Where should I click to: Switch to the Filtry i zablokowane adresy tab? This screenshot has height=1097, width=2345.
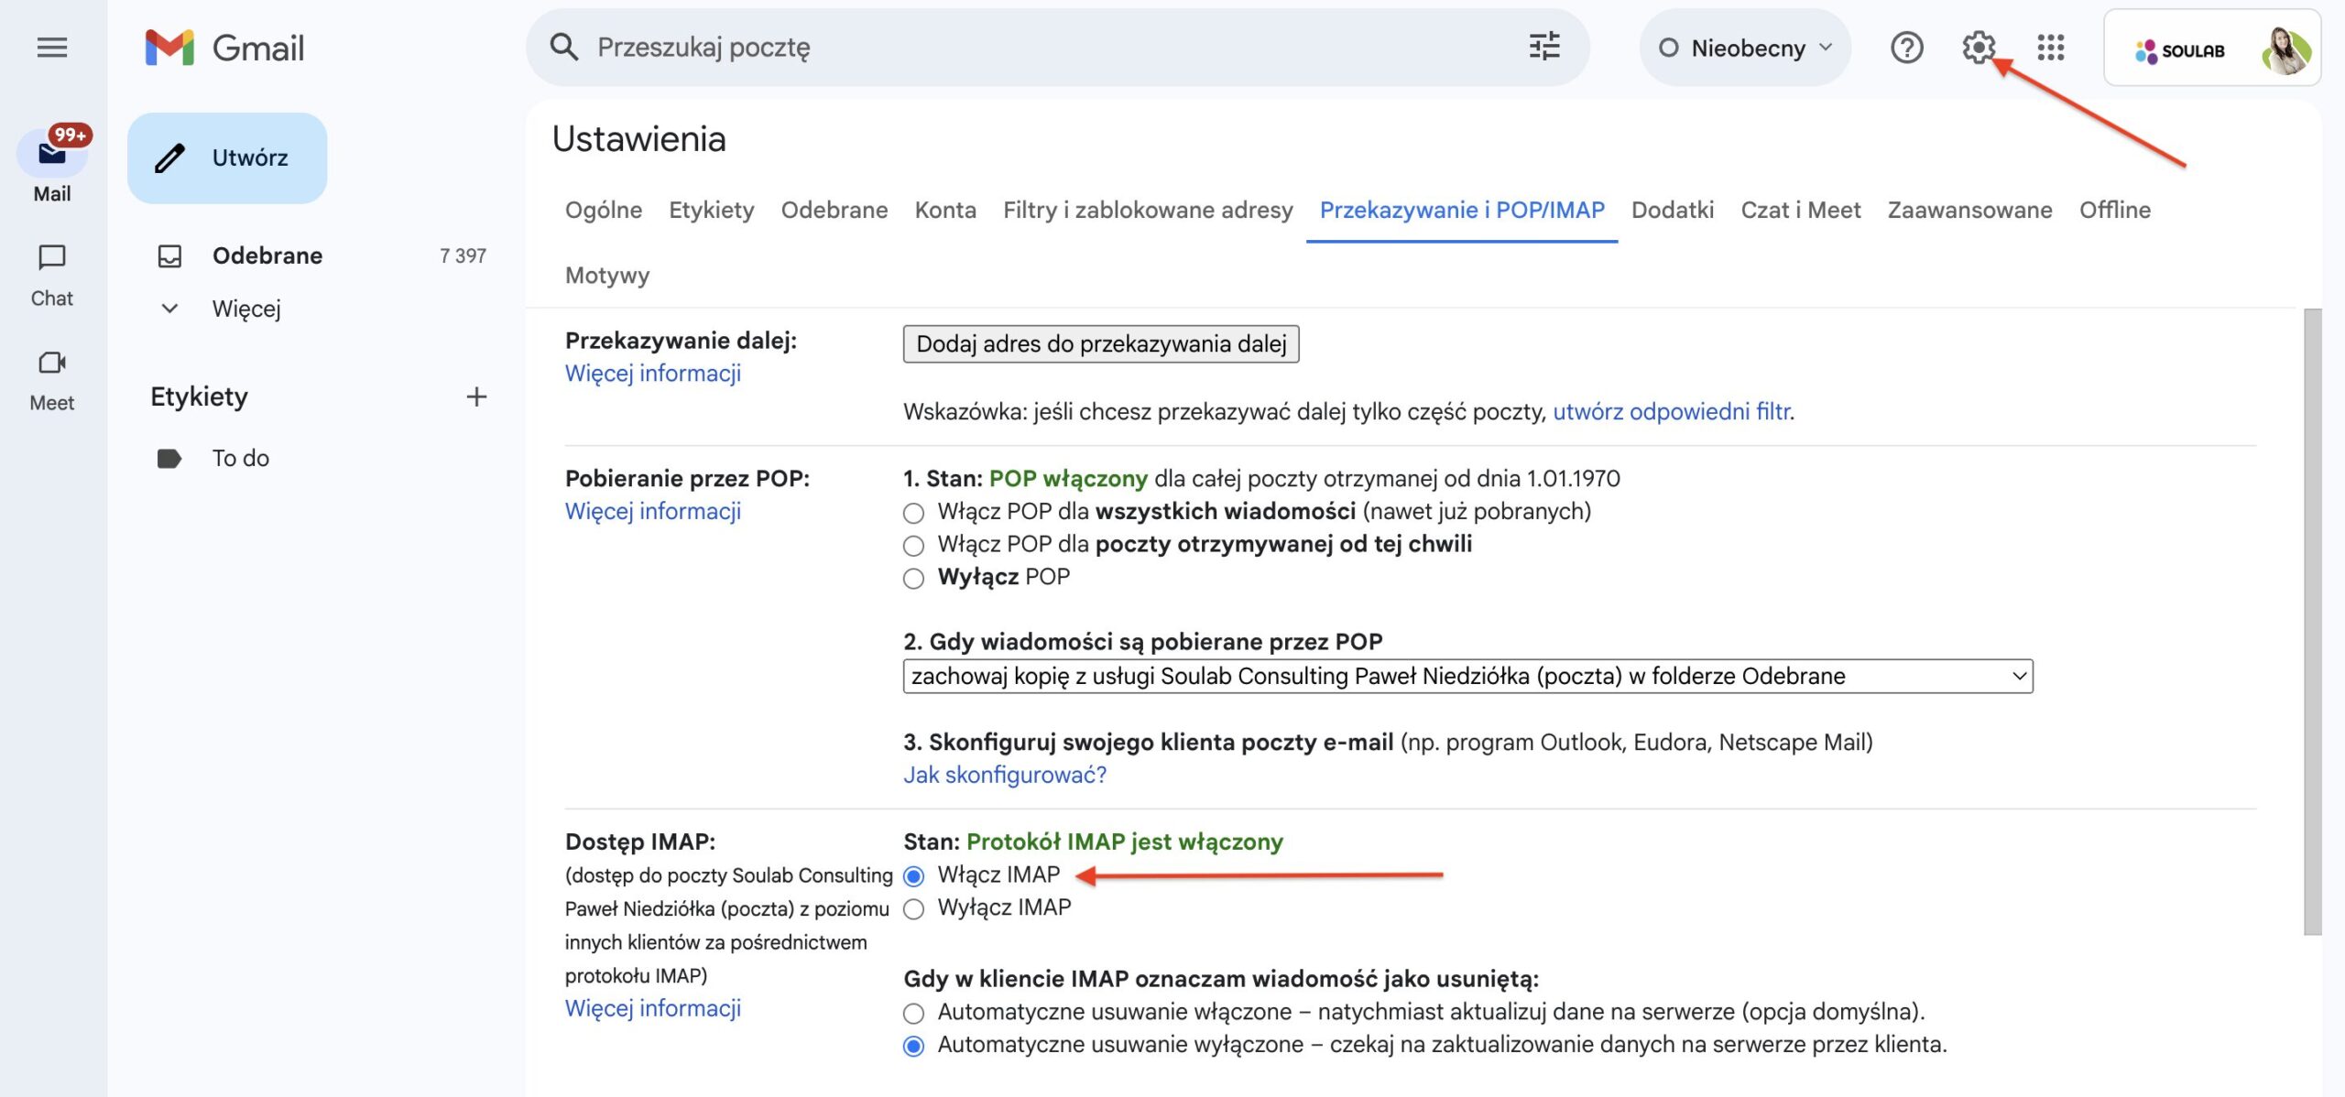1148,211
